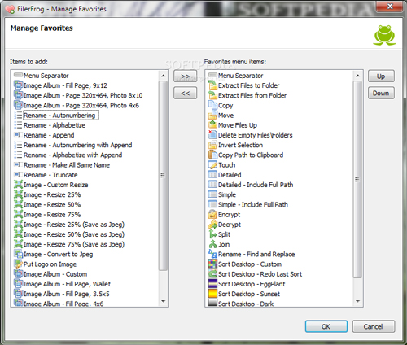Viewport: 407px width, 345px height.
Task: Remove favorite item with << button
Action: pyautogui.click(x=186, y=94)
